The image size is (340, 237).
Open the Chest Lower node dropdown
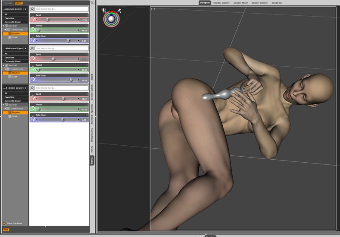(x=25, y=88)
